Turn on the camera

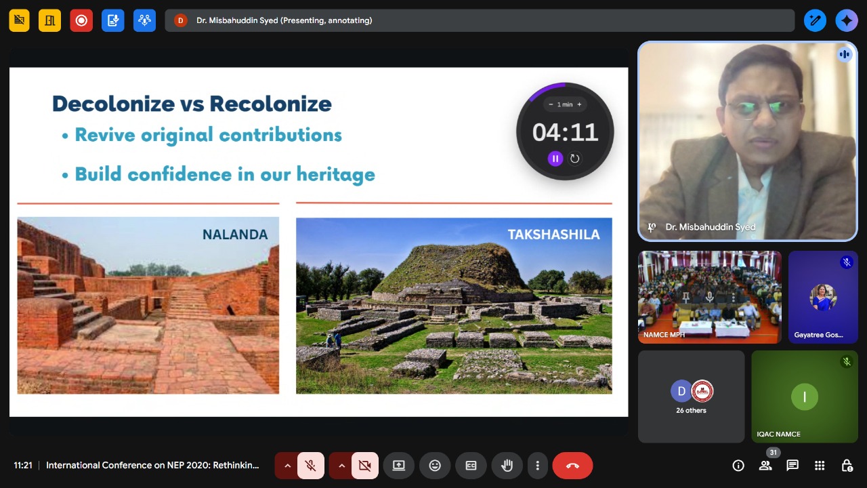click(x=365, y=466)
